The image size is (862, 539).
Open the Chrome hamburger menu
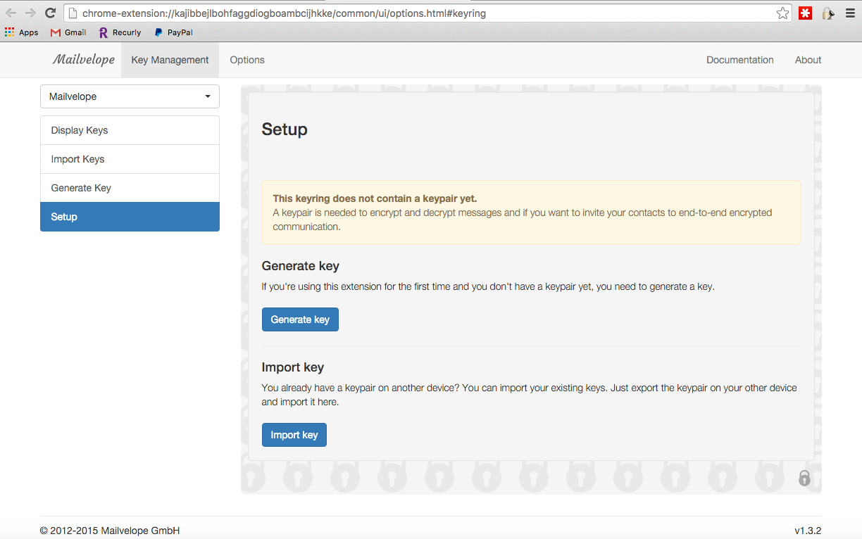tap(850, 13)
